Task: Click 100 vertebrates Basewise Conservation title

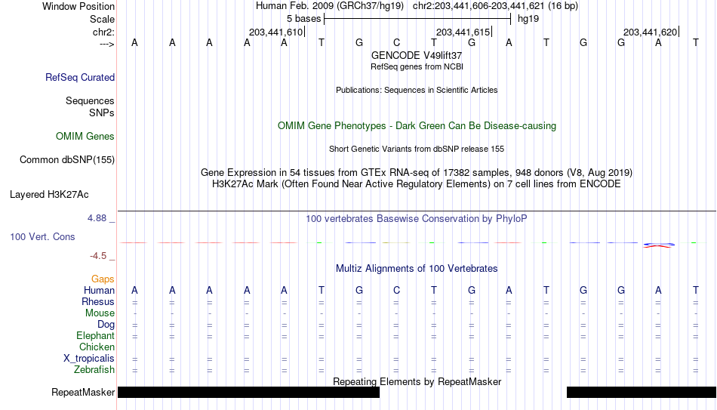Action: [x=417, y=219]
